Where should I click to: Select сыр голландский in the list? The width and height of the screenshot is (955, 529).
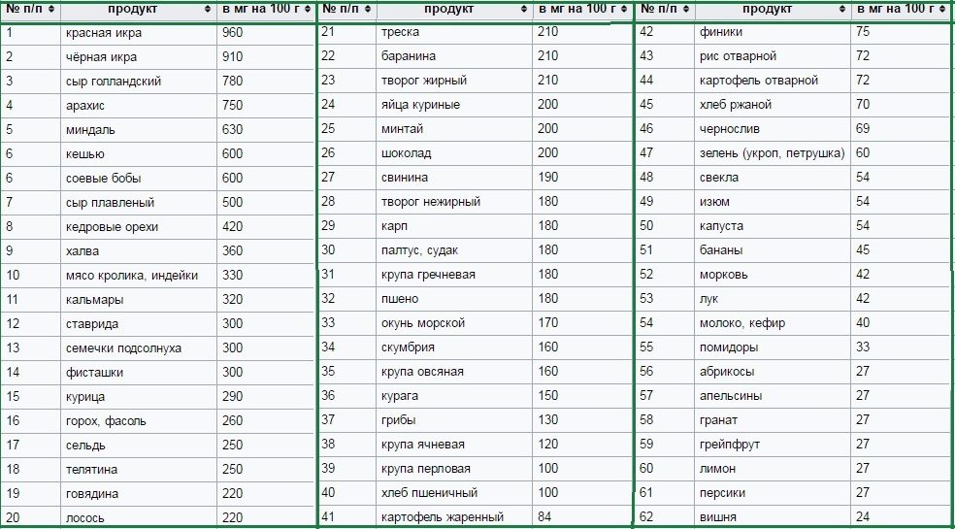[139, 82]
